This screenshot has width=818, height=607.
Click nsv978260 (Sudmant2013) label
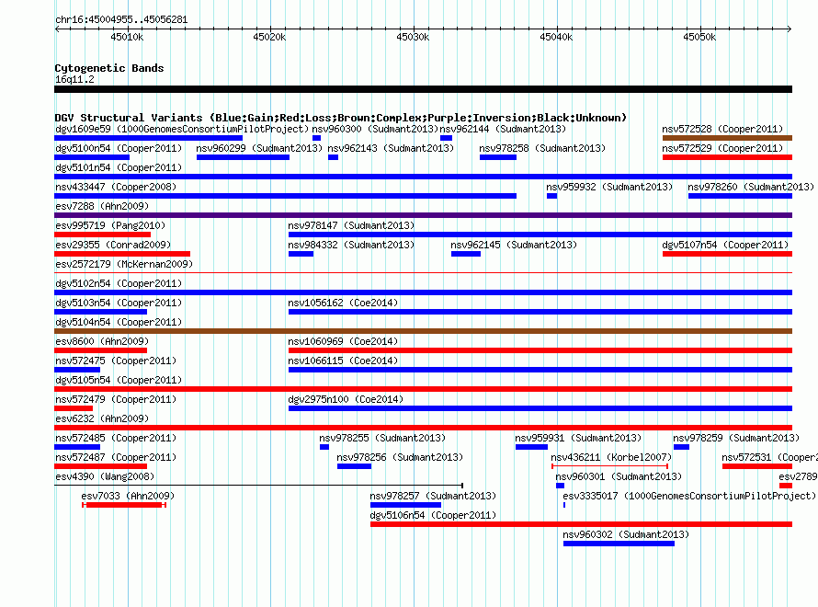751,187
